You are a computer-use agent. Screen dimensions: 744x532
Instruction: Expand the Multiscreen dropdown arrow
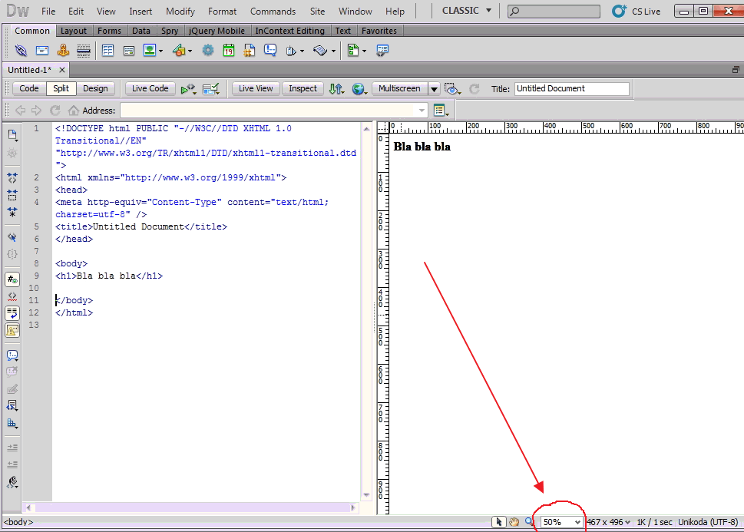[x=434, y=89]
